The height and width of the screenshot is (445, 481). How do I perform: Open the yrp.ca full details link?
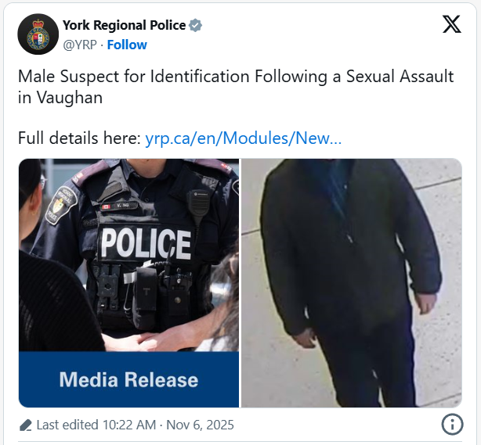pos(244,138)
